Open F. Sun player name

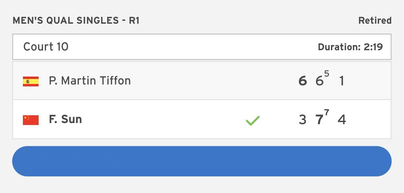click(65, 119)
